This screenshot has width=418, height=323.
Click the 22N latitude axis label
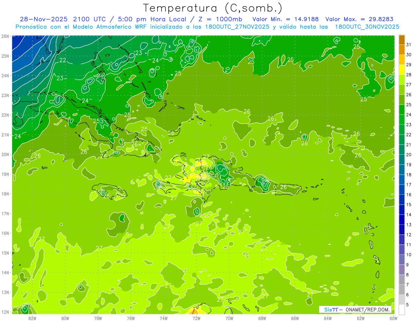point(5,115)
